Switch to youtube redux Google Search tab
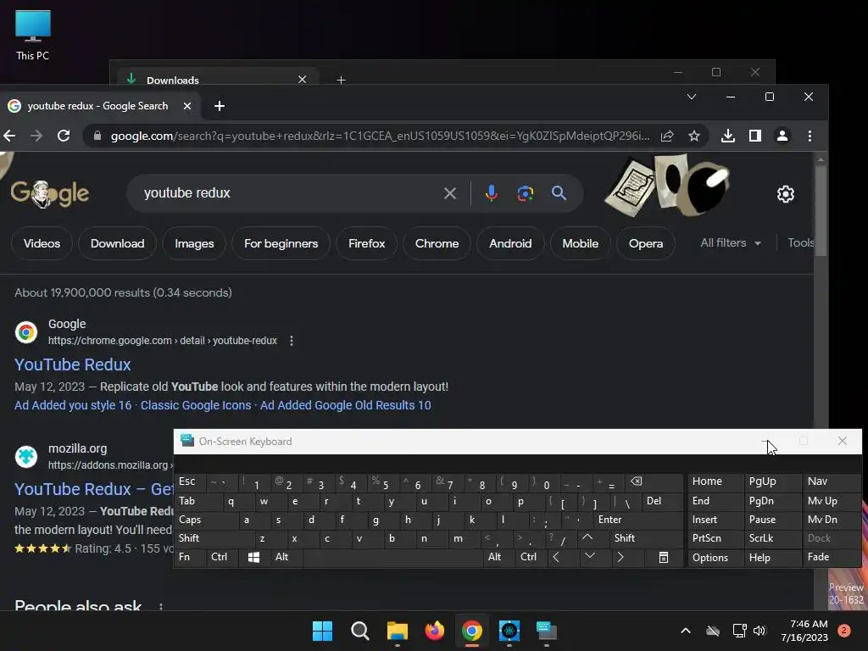Screen dimensions: 868x651 100,106
